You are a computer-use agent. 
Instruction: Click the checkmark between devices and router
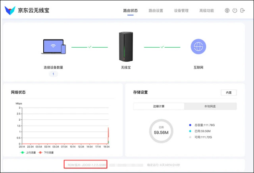[x=90, y=47]
